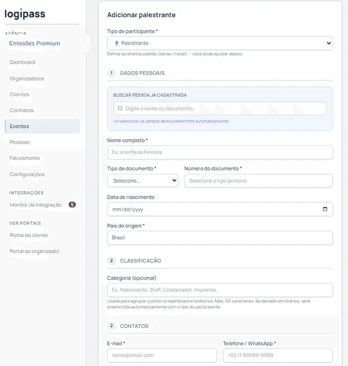
Task: Click the Número do documento field
Action: [x=258, y=181]
